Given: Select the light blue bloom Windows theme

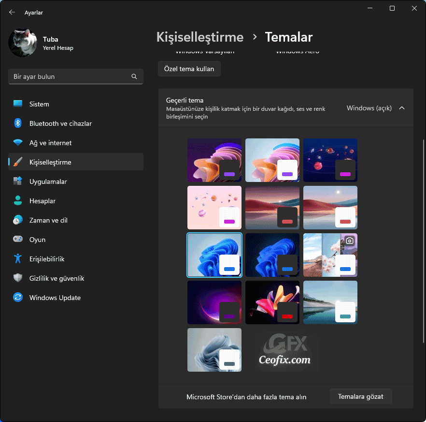Looking at the screenshot, I should pos(214,255).
